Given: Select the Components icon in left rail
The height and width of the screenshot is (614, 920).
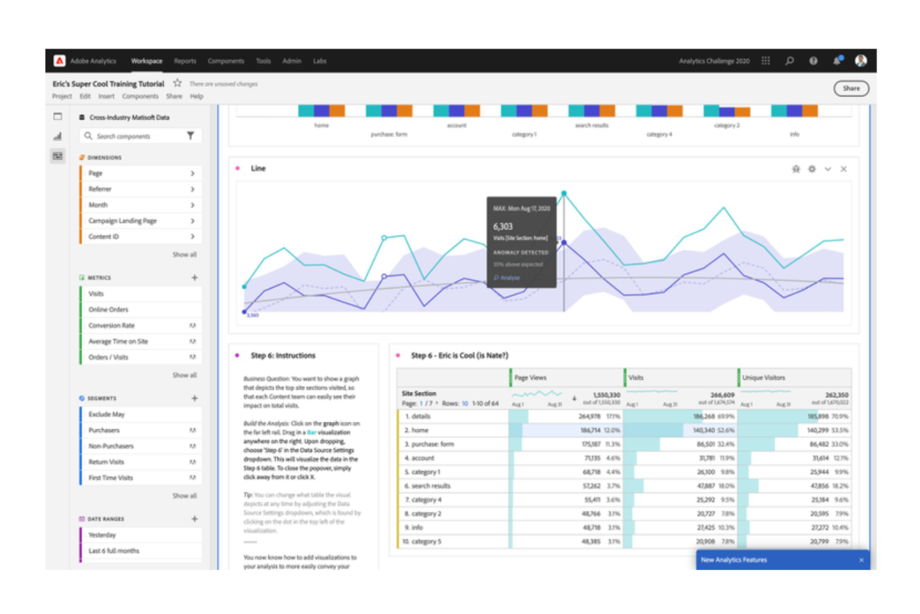Looking at the screenshot, I should [58, 156].
